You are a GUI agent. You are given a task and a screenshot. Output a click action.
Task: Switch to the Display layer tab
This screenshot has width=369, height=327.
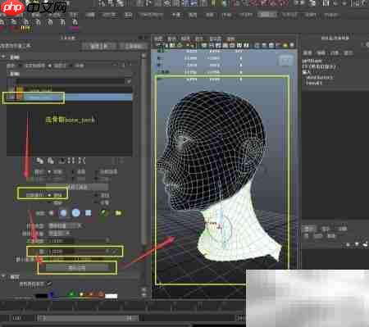coord(308,229)
